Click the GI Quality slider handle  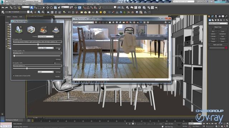pos(38,44)
